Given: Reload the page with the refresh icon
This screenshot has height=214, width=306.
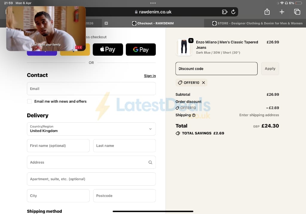Looking at the screenshot, I should [233, 12].
